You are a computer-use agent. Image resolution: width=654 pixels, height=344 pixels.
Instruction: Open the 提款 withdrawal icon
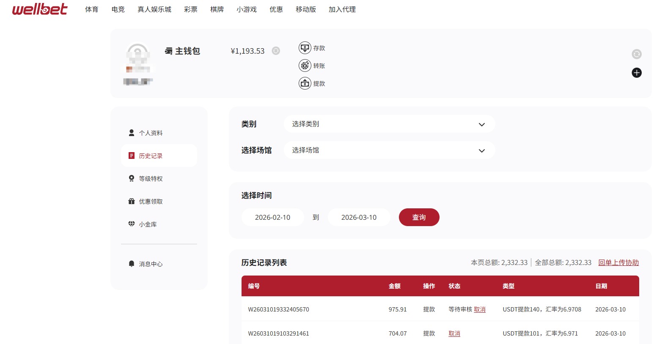coord(305,83)
